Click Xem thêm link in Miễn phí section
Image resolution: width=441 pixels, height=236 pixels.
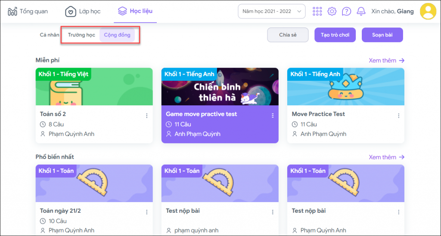(386, 61)
